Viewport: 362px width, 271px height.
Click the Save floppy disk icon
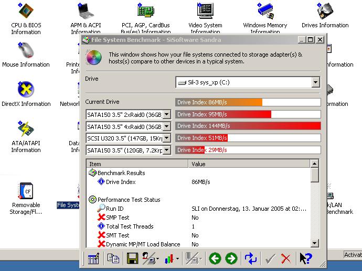132,258
